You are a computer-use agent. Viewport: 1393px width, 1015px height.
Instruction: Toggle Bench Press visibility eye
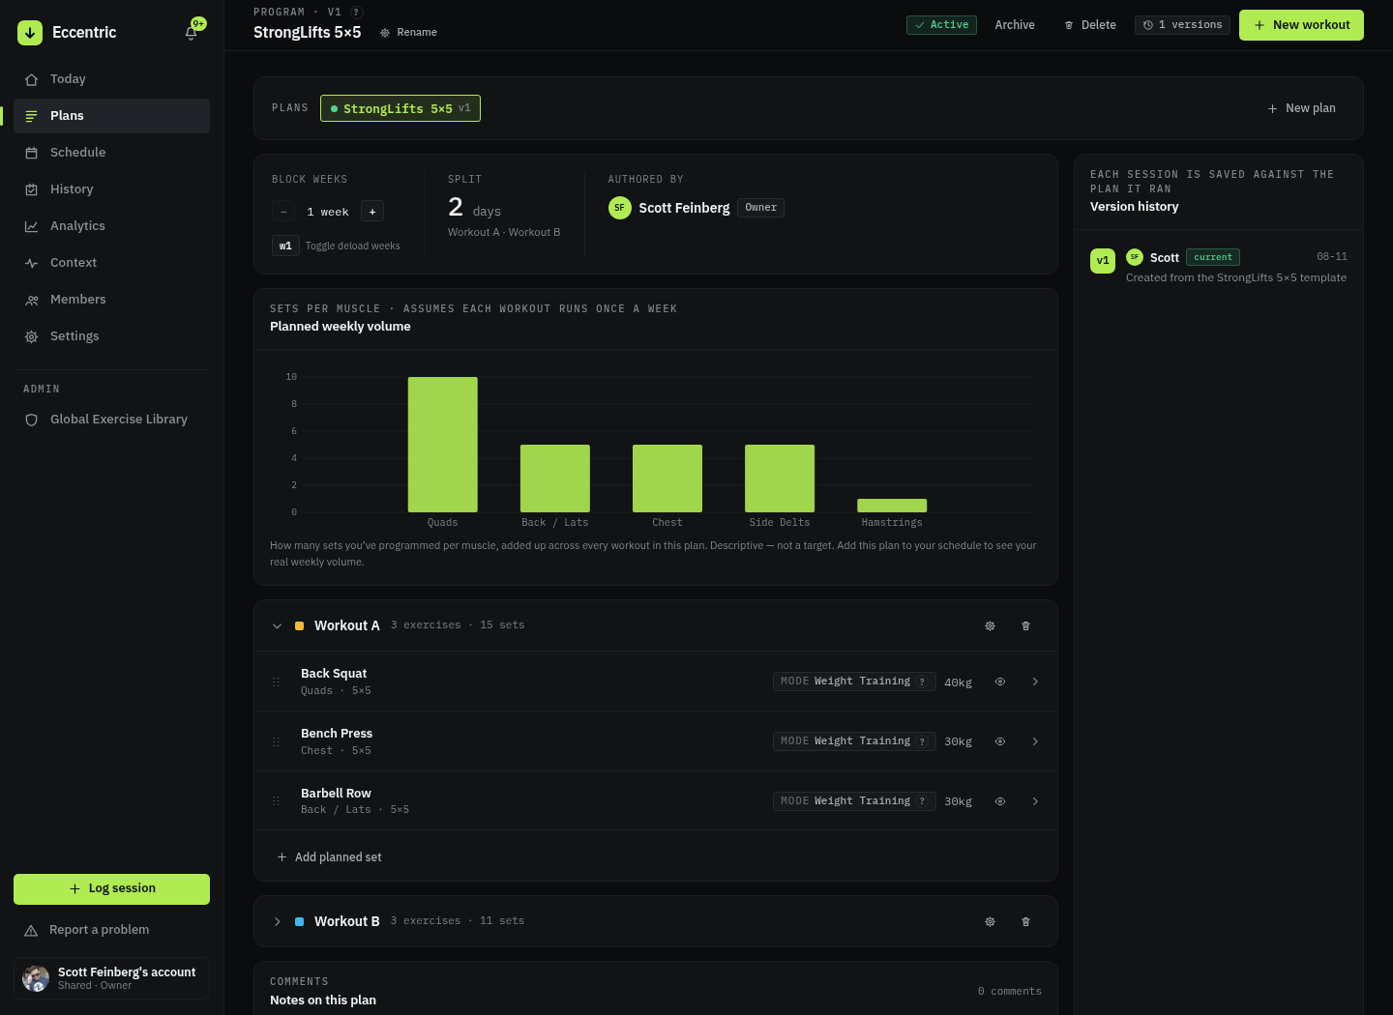[1000, 742]
